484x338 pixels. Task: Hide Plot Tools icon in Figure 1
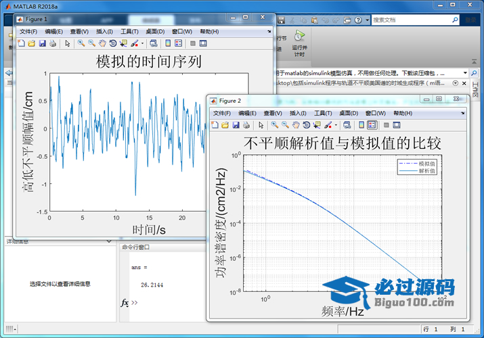(193, 43)
